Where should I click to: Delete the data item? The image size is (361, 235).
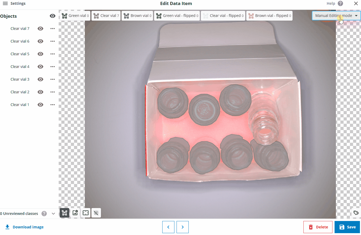click(318, 227)
